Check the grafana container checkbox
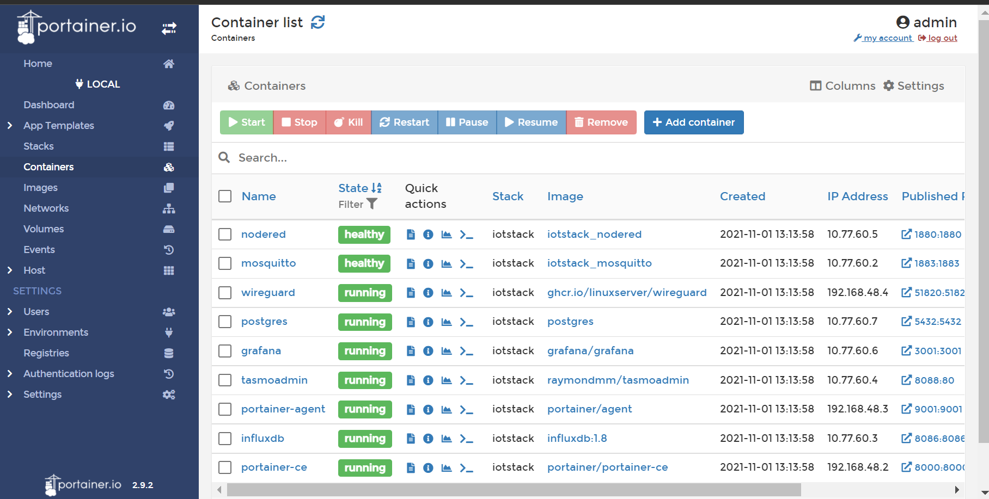 point(225,351)
